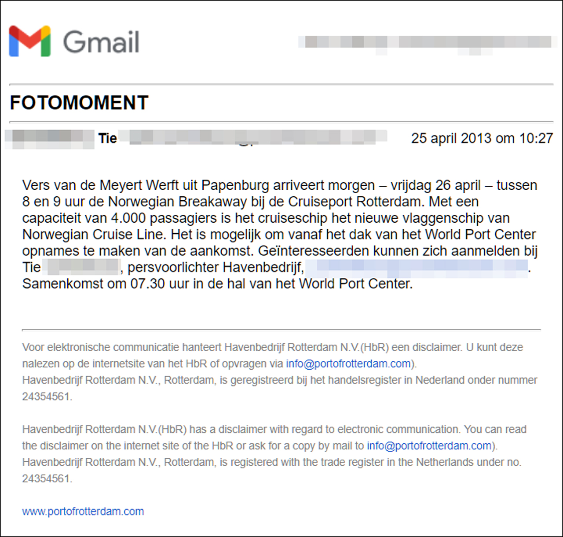Screen dimensions: 563x537
Task: Click the Gmail wordmark text
Action: pyautogui.click(x=101, y=42)
